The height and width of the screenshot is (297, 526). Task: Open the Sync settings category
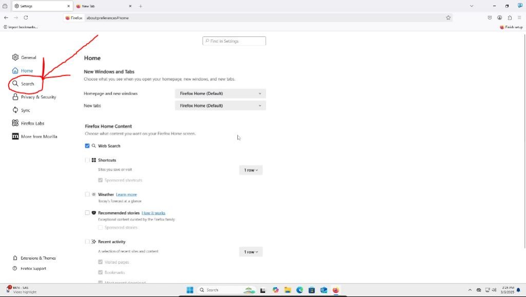click(21, 110)
